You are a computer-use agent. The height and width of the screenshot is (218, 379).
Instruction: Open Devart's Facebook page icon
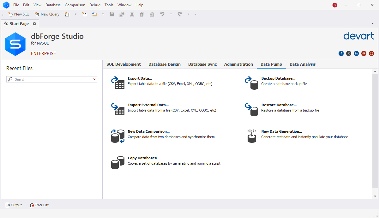(x=341, y=53)
